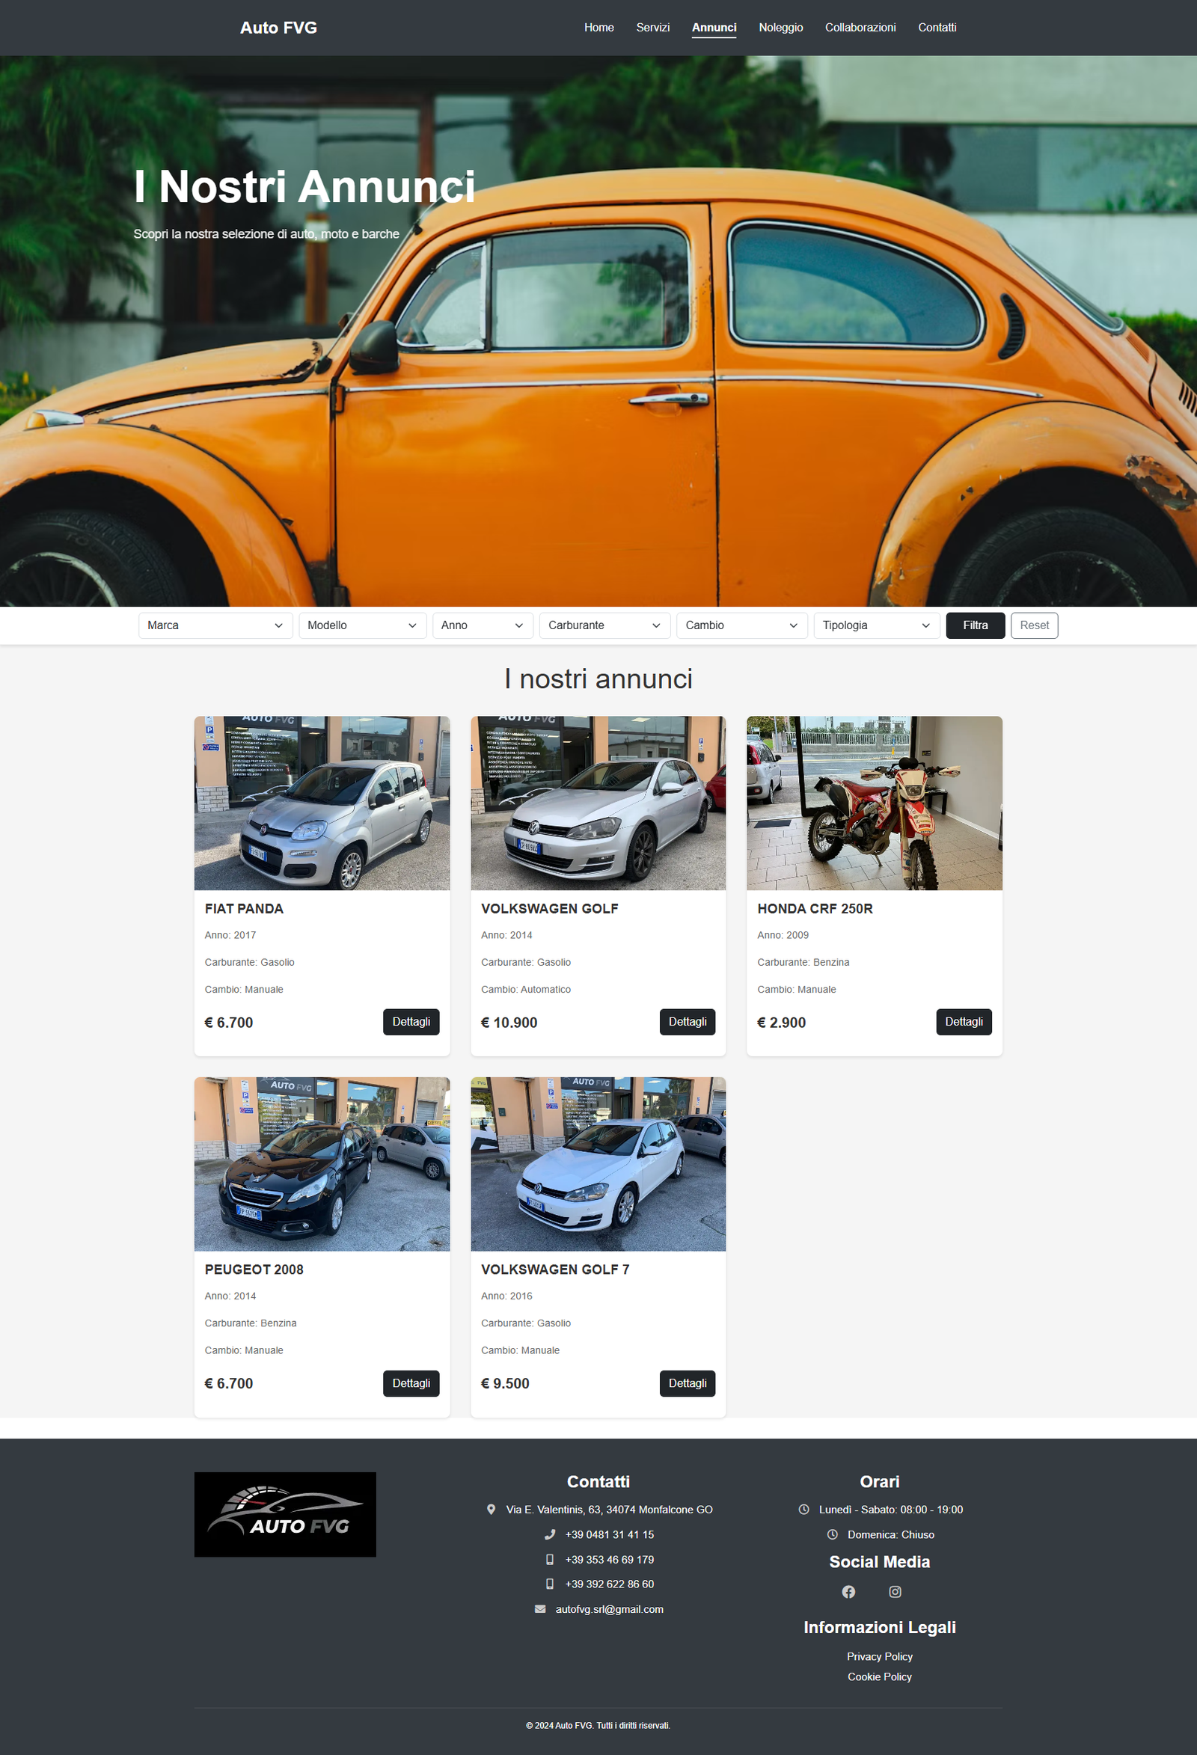
Task: Open the Instagram icon in footer
Action: [x=895, y=1592]
